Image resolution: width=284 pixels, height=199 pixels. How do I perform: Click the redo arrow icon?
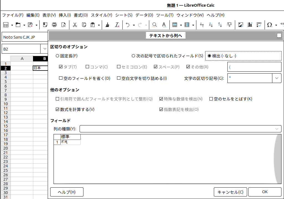[x=140, y=25]
